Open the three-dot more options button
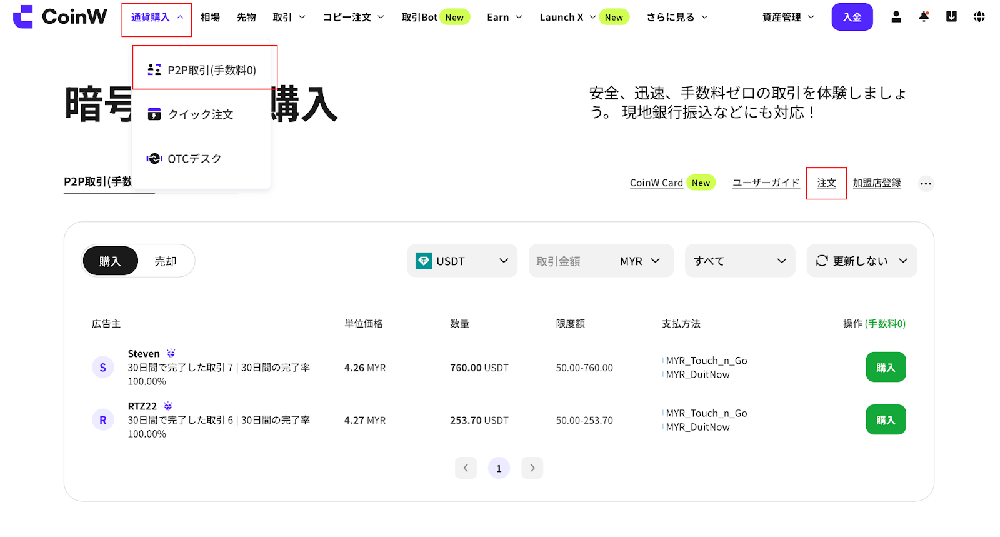The height and width of the screenshot is (537, 1000). tap(926, 183)
